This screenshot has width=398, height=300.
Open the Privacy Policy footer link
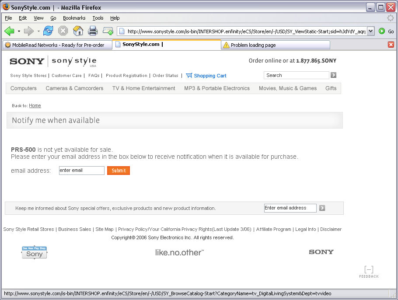click(185, 229)
